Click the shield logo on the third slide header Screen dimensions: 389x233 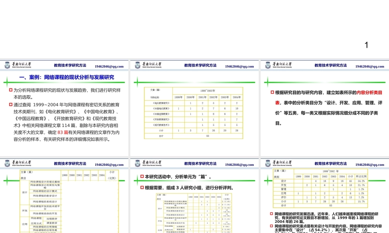pos(267,64)
